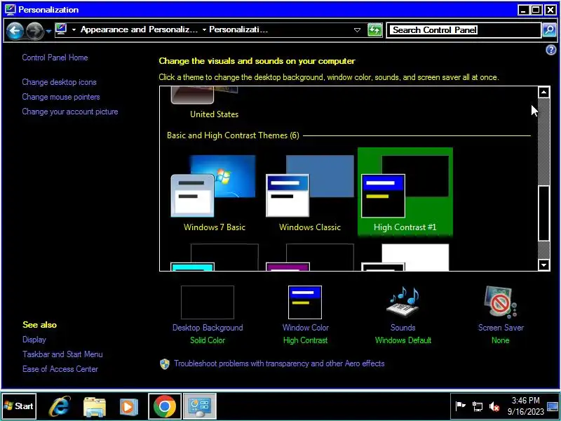Viewport: 561px width, 421px height.
Task: Click the Show desktop button
Action: click(553, 406)
